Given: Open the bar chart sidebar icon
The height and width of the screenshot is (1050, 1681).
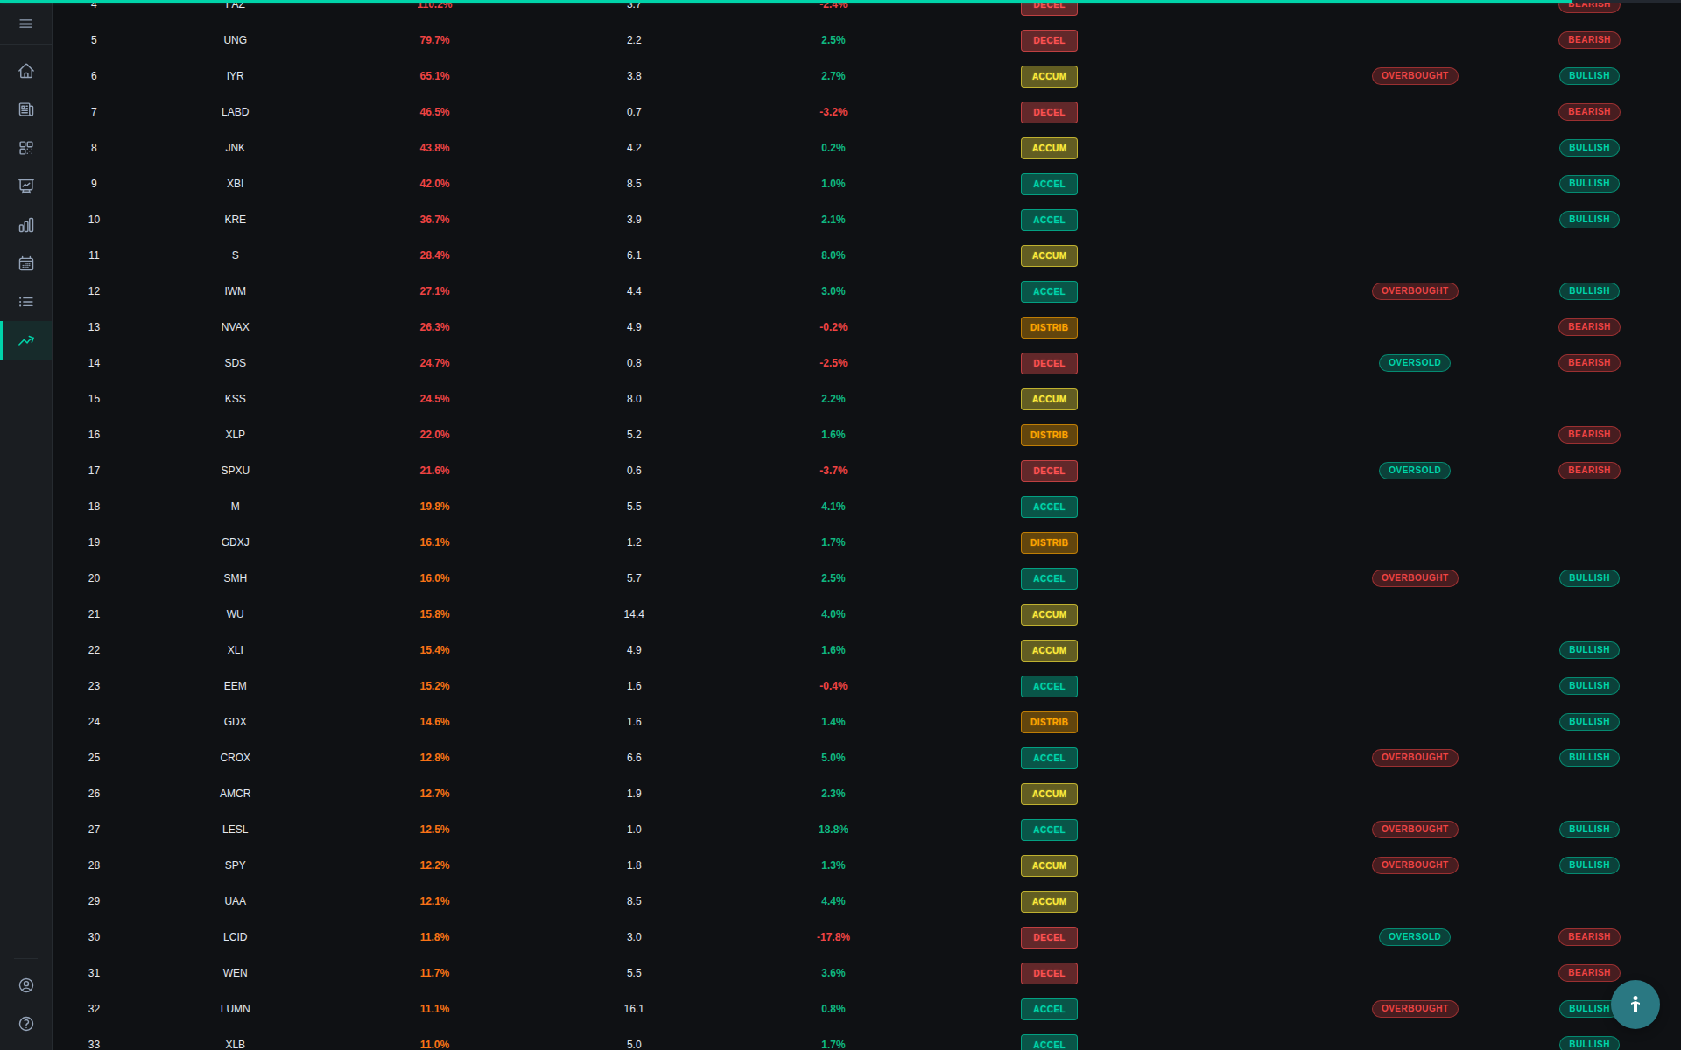Looking at the screenshot, I should coord(26,225).
